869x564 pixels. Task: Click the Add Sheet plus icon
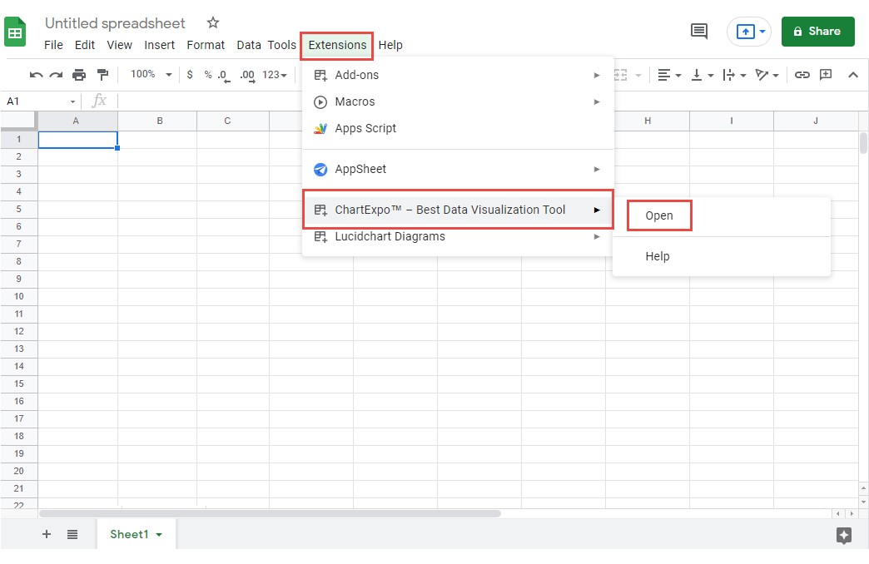[47, 534]
